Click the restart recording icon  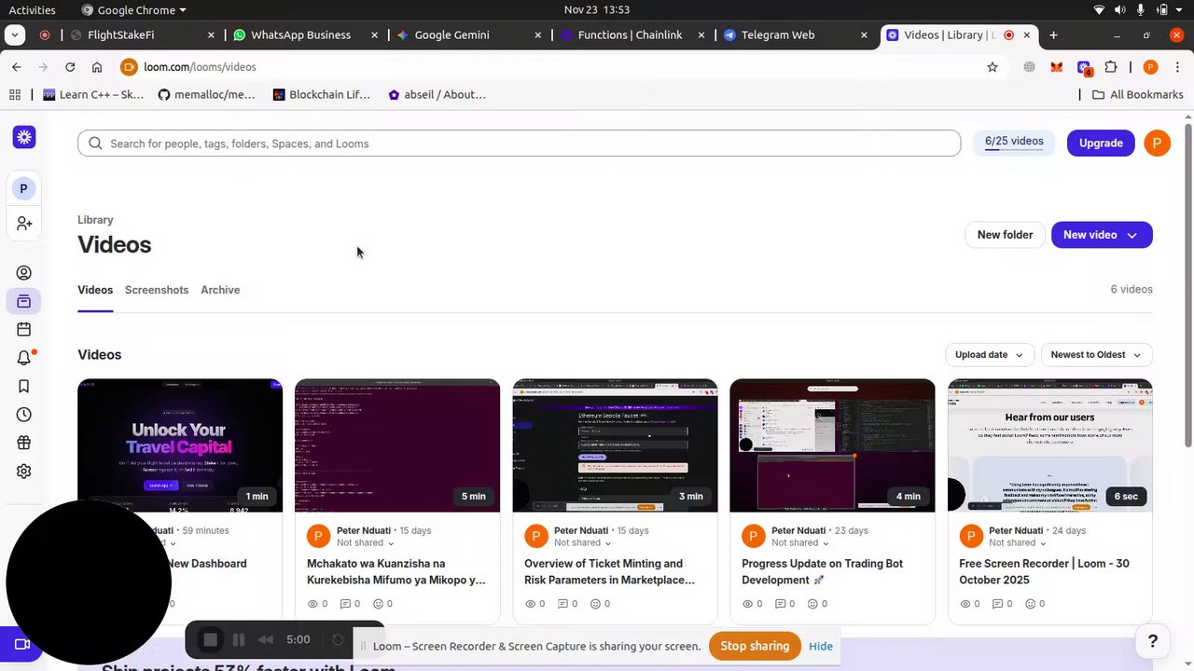pos(339,639)
